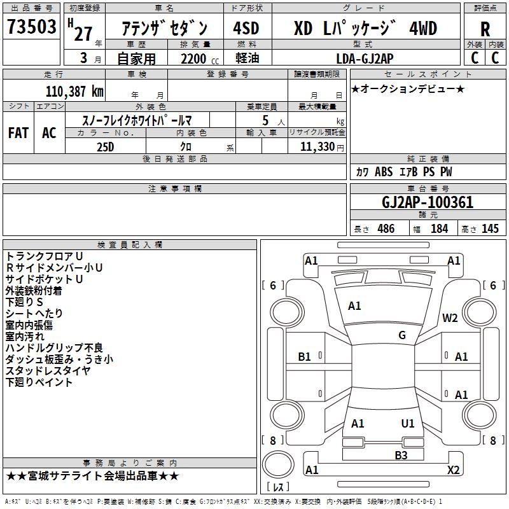Click the B1 dent mark on the left door
Screen dimensions: 509x509
point(305,357)
